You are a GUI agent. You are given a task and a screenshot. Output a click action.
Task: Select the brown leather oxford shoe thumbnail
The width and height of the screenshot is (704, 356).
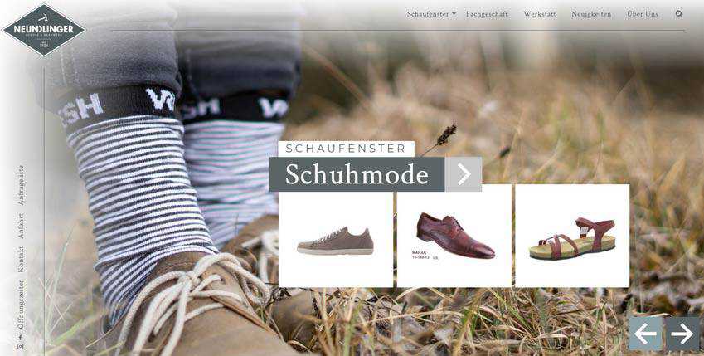[x=454, y=236]
